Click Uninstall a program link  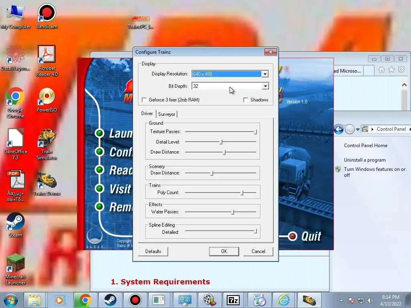(364, 160)
